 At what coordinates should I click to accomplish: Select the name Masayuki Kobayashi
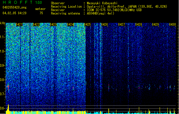[102, 3]
